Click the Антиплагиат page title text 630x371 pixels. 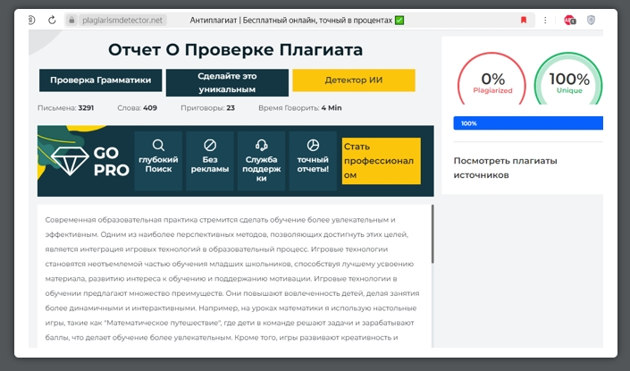pyautogui.click(x=297, y=20)
